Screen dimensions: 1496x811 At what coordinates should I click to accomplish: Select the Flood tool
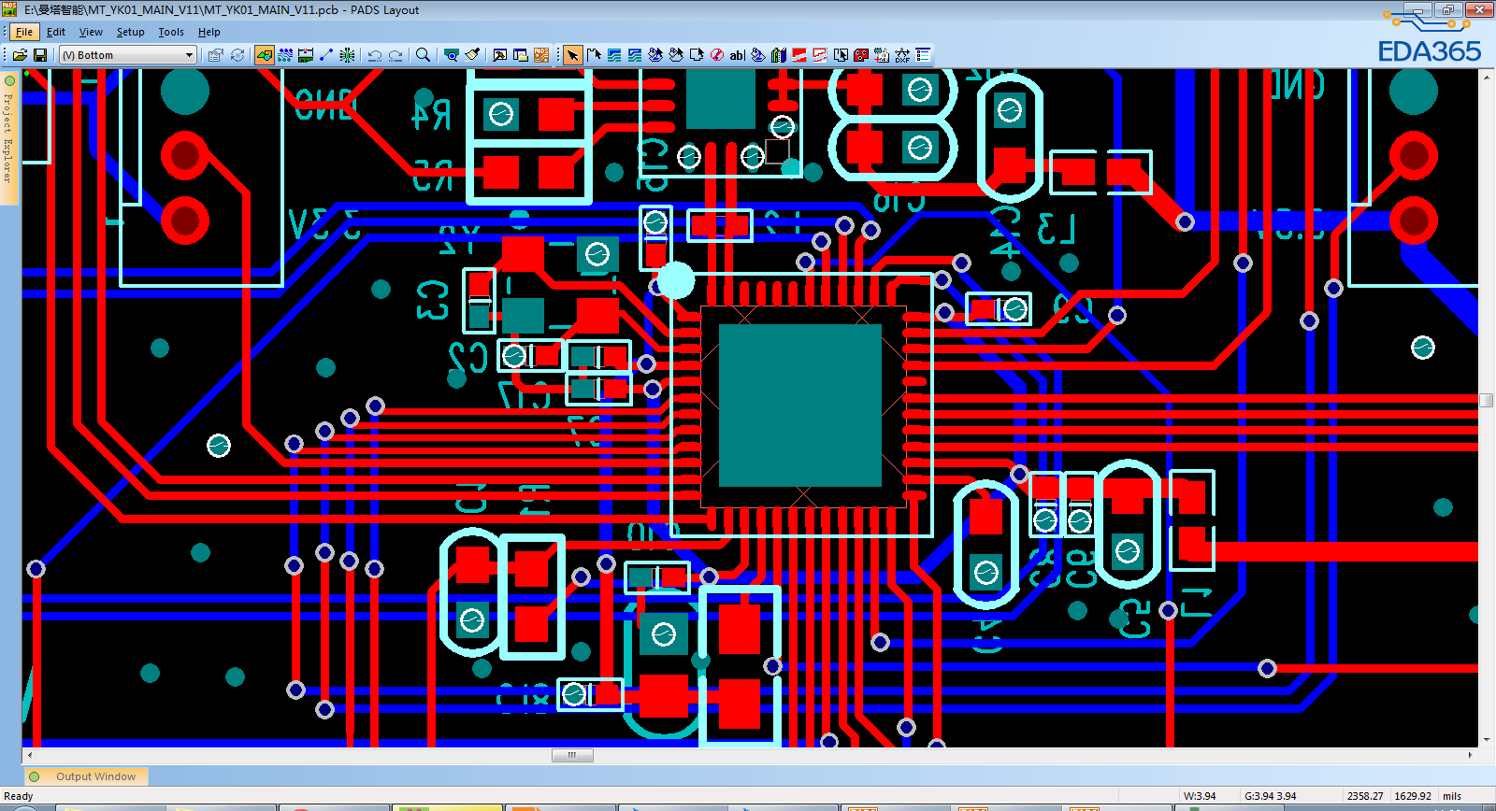(758, 55)
